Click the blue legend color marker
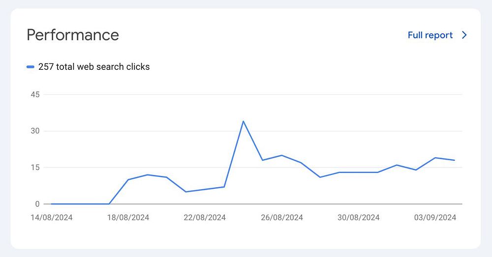 31,67
